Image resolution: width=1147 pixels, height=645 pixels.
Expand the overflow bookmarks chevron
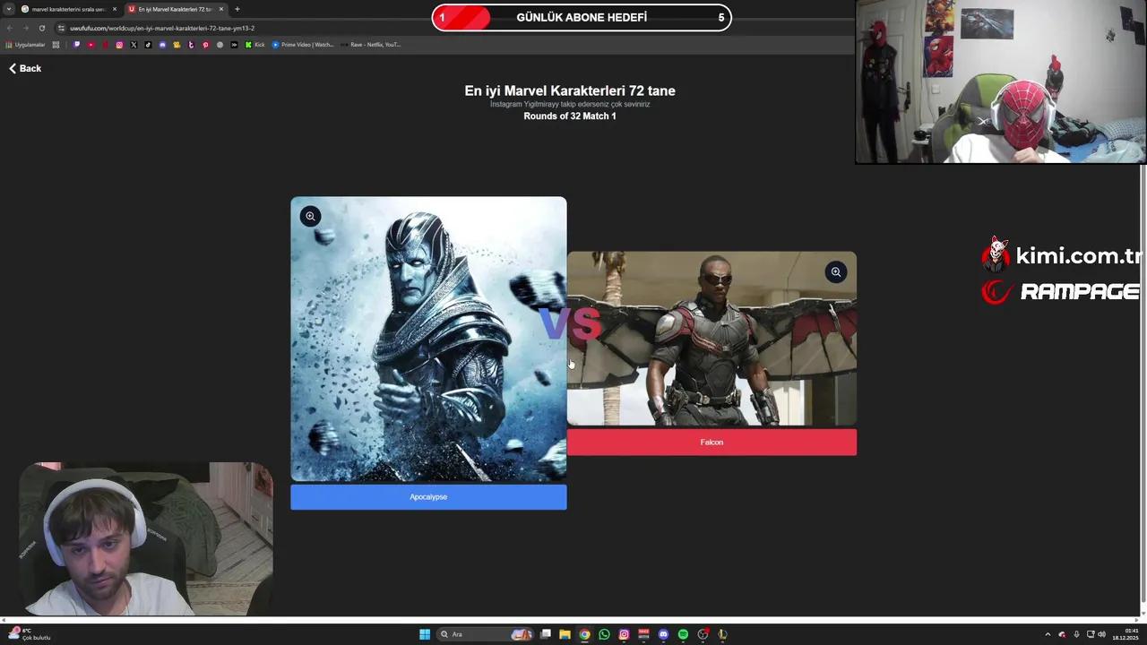click(x=234, y=44)
